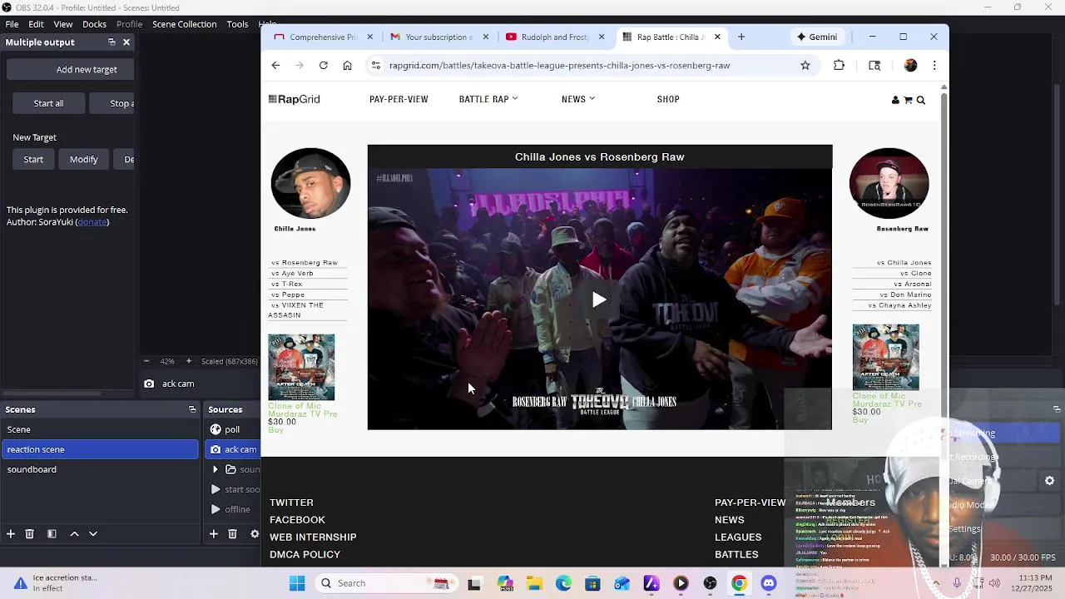The image size is (1065, 599).
Task: Select the soundboard scene
Action: click(100, 469)
